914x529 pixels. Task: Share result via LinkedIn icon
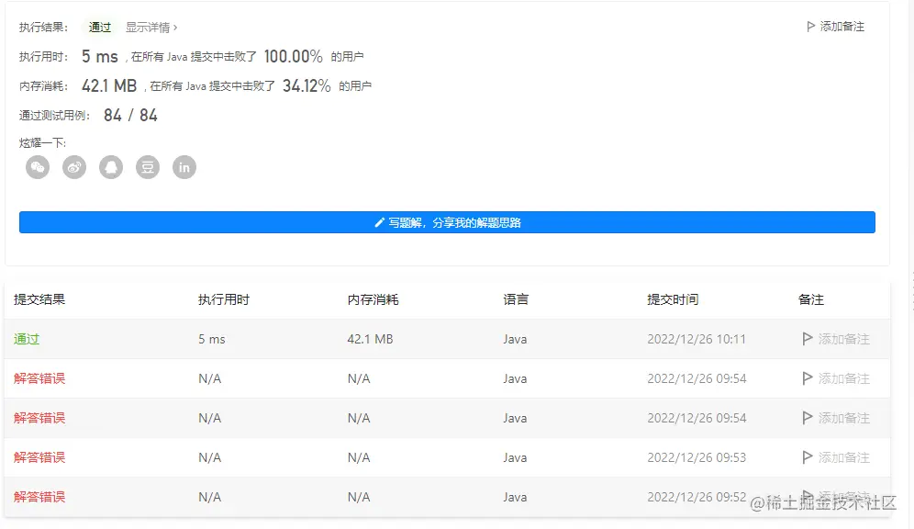click(184, 167)
